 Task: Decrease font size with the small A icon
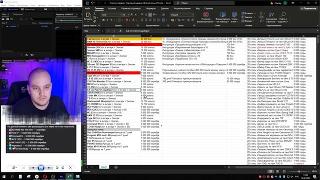point(135,14)
